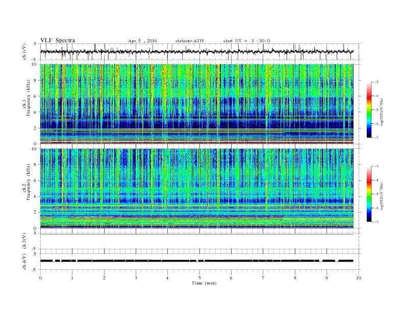Viewport: 404px width, 312px height.
Task: Click the ch.2 "Frequency (kHz)" axis label
Action: (29, 183)
